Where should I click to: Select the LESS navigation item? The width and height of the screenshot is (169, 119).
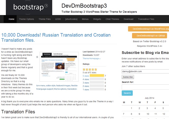[58, 19]
